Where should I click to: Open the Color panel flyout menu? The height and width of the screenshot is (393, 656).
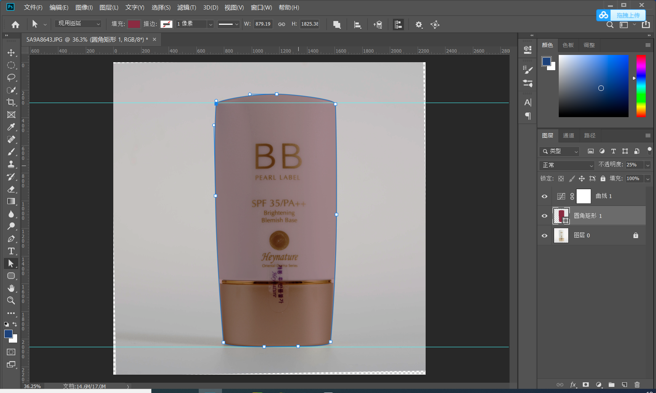click(x=648, y=45)
